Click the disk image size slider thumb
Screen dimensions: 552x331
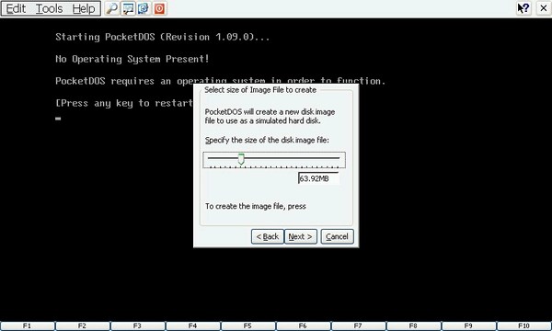click(x=241, y=159)
